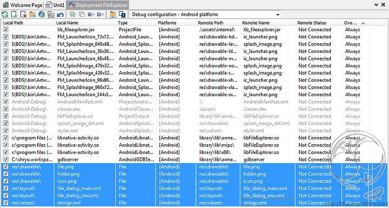Toggle checkbox for FM_SplashImage_640x48 row
The image size is (389, 208).
coord(5,44)
